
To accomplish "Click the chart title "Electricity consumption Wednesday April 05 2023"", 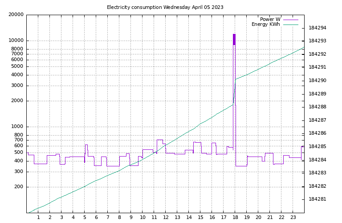I will pos(165,7).
